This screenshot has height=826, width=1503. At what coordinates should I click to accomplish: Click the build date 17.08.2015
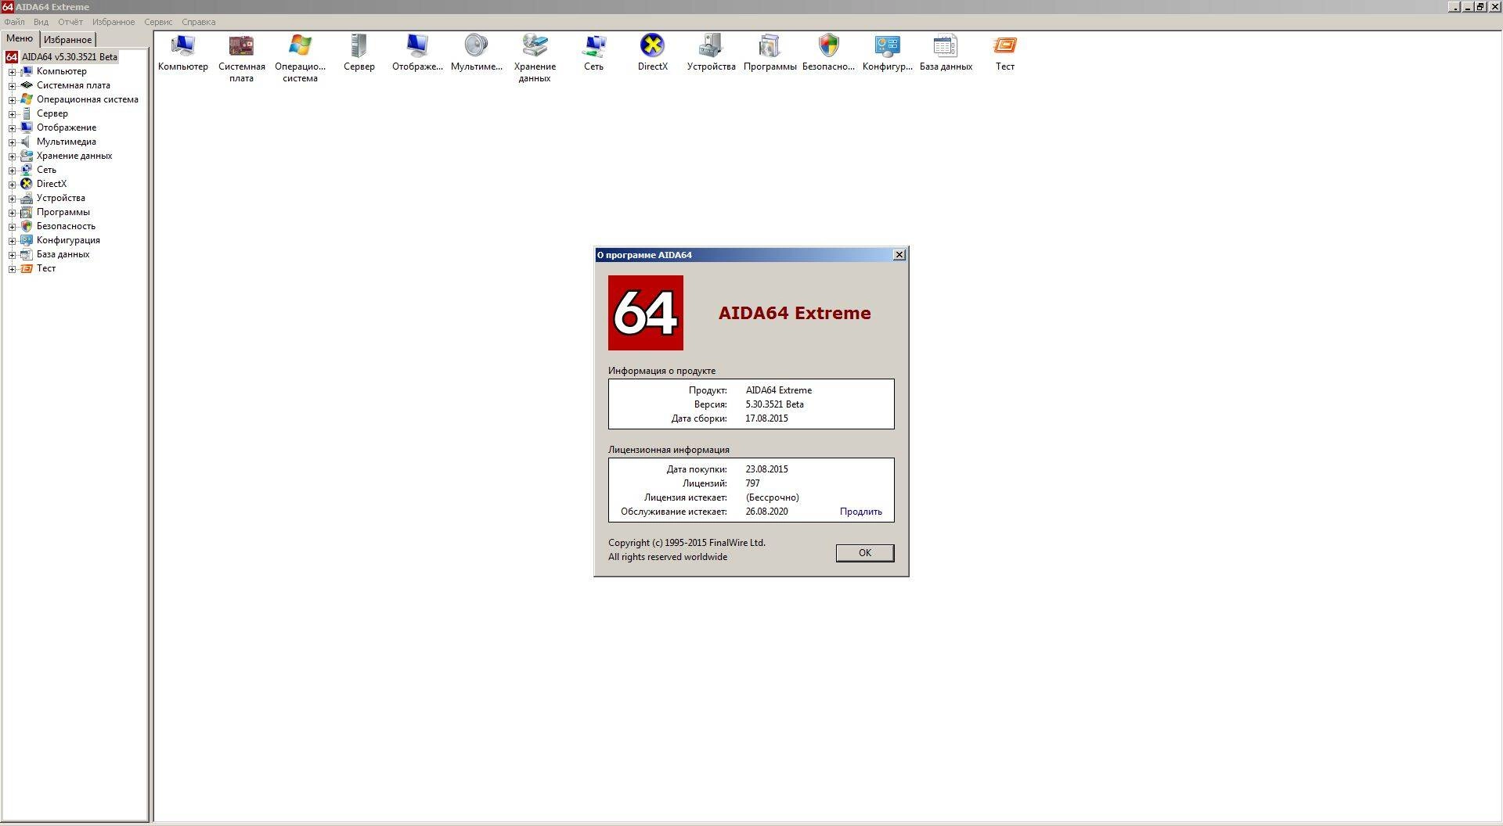(766, 418)
